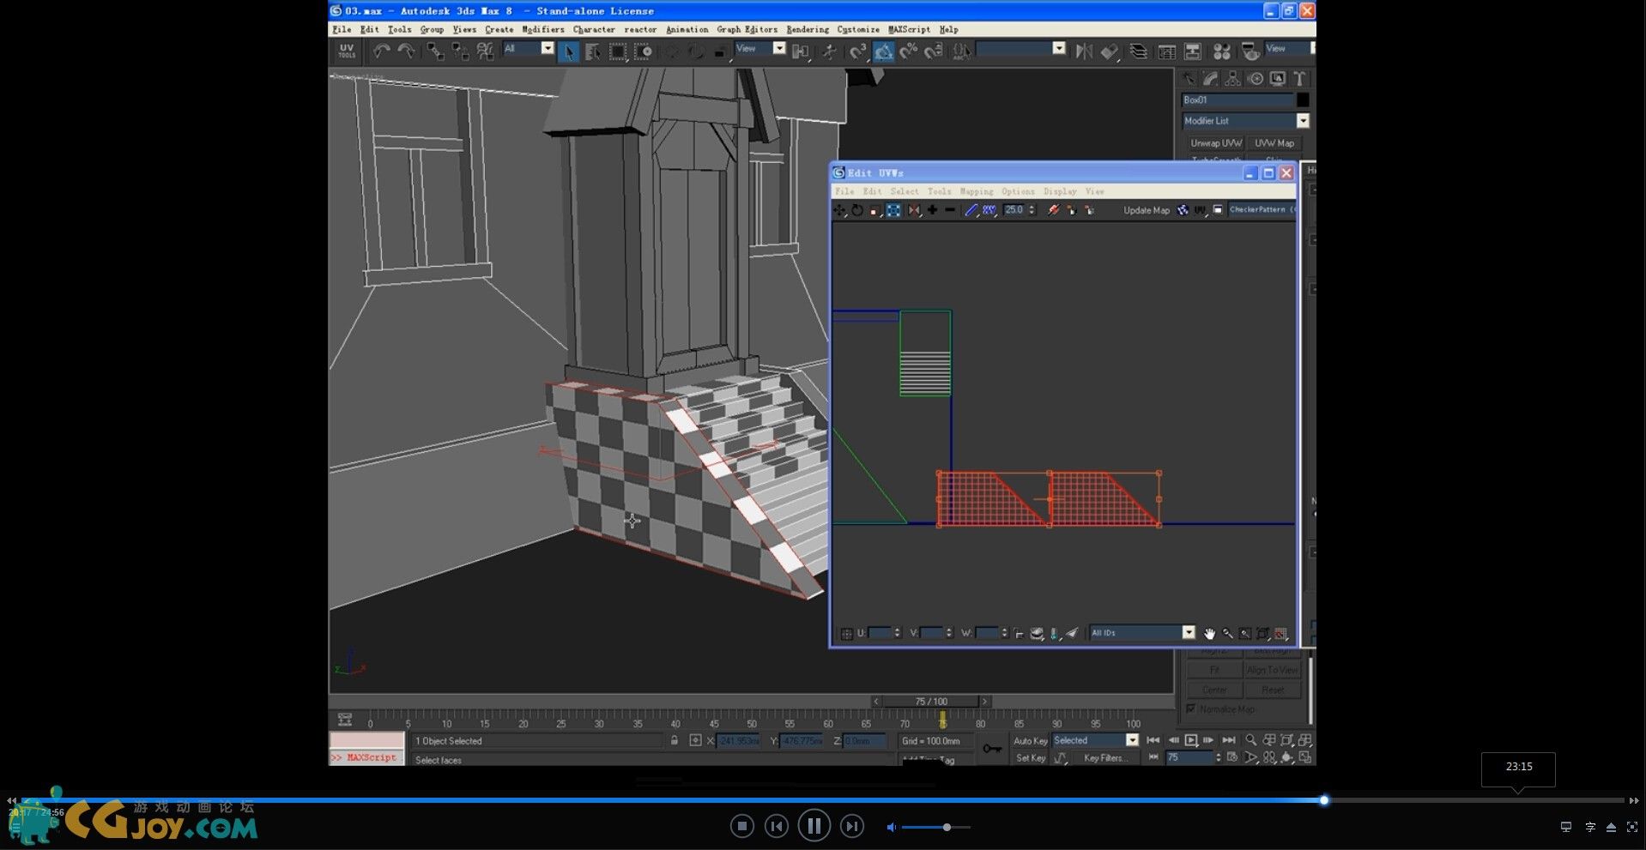The height and width of the screenshot is (850, 1646).
Task: Open Select by Name tool
Action: coord(593,51)
